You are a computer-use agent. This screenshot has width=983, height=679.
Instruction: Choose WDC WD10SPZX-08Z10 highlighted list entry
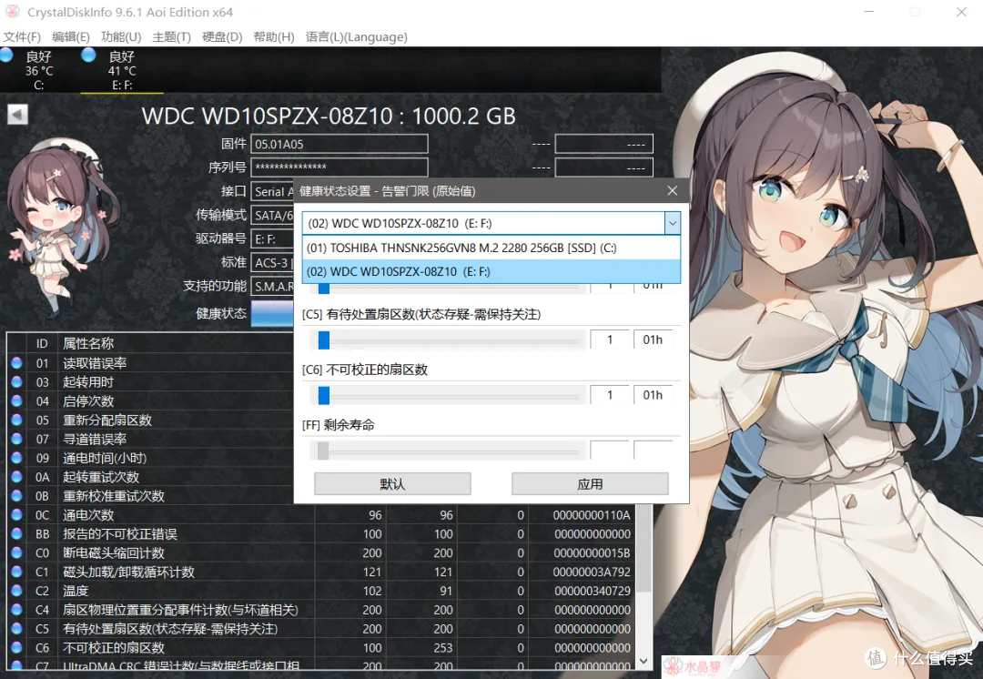(x=491, y=271)
